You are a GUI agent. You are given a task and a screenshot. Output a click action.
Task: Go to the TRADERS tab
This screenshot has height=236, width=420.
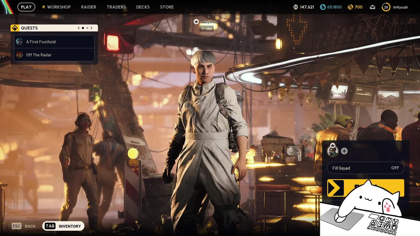[116, 7]
